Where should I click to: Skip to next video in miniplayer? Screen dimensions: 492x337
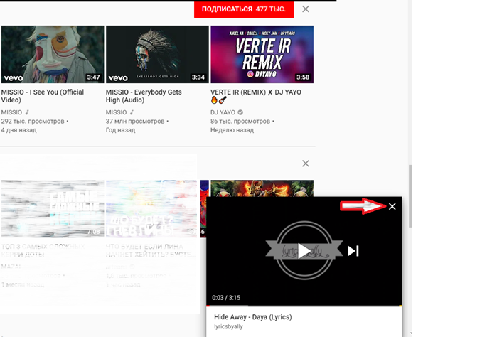[x=353, y=251]
